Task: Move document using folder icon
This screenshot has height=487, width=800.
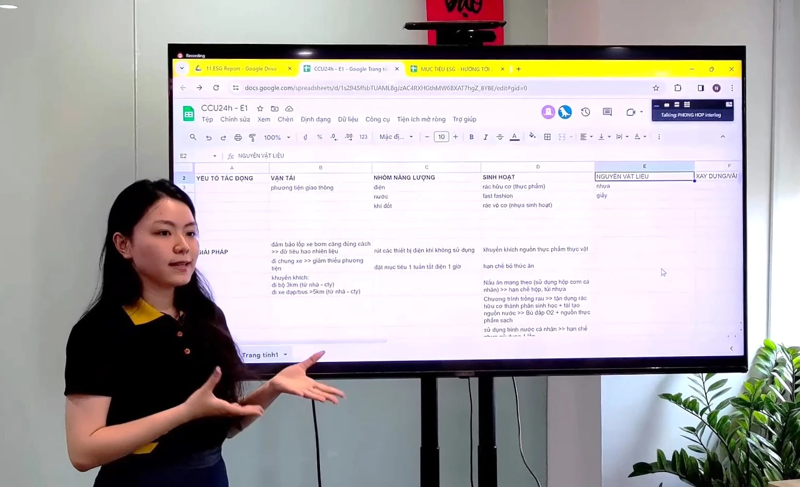Action: click(x=274, y=108)
